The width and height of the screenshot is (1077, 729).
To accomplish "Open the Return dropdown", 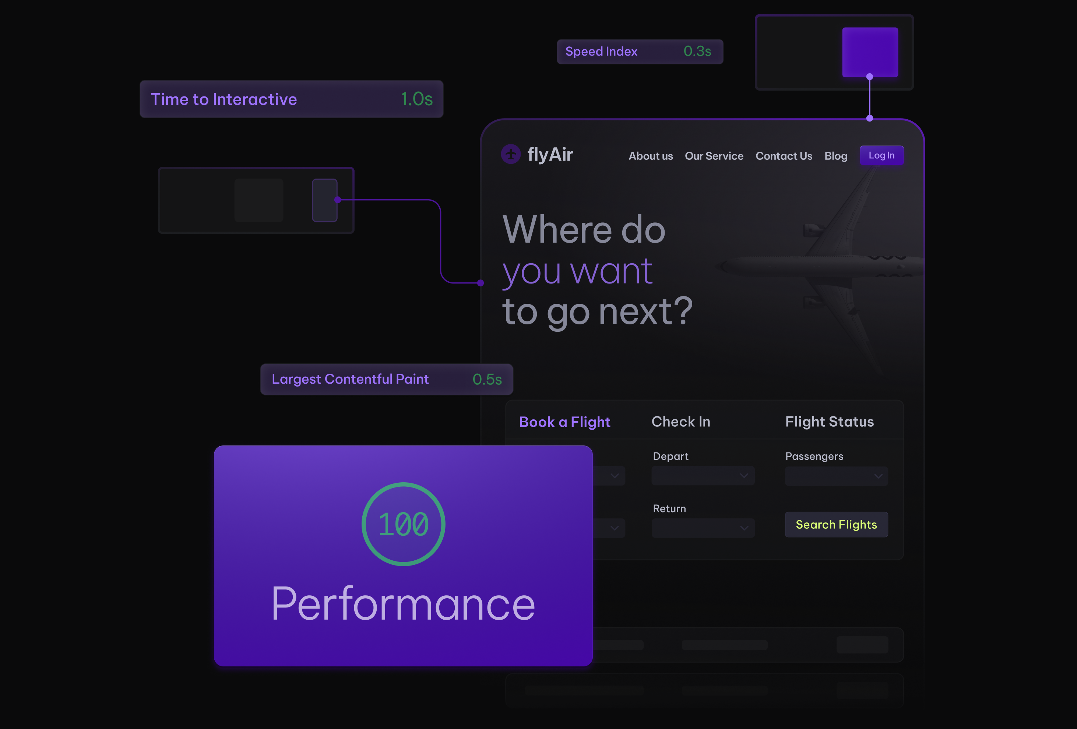I will 703,528.
